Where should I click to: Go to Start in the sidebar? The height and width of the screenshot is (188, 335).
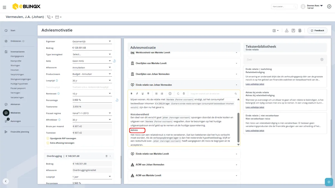point(13,30)
